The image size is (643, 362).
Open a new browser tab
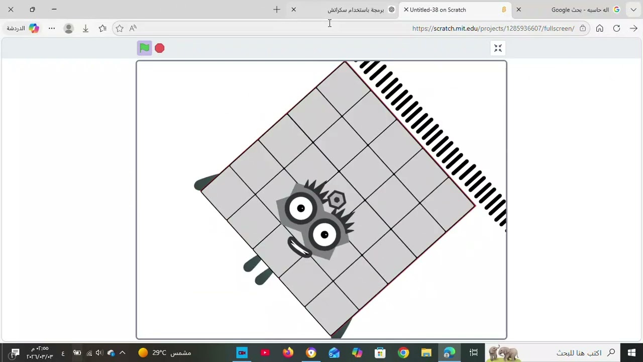point(277,10)
